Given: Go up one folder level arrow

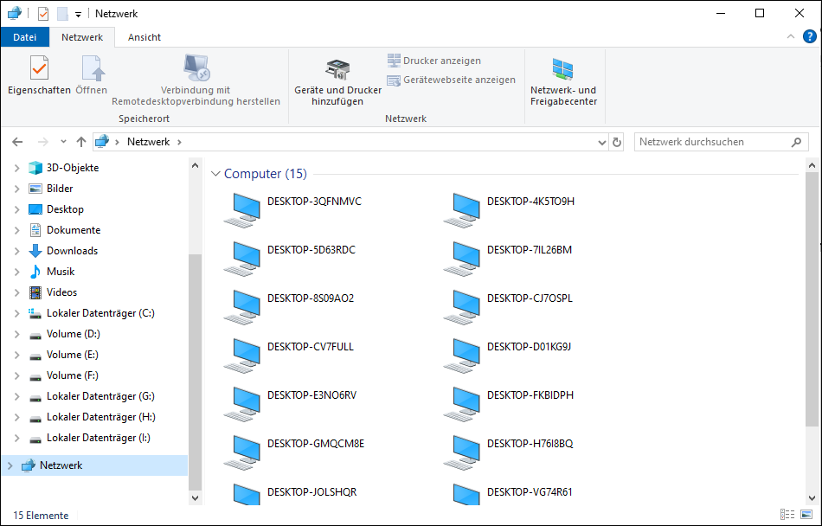Looking at the screenshot, I should coord(81,142).
